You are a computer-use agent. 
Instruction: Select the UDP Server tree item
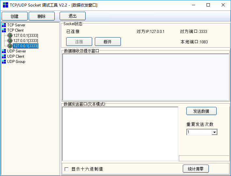[x=17, y=51]
